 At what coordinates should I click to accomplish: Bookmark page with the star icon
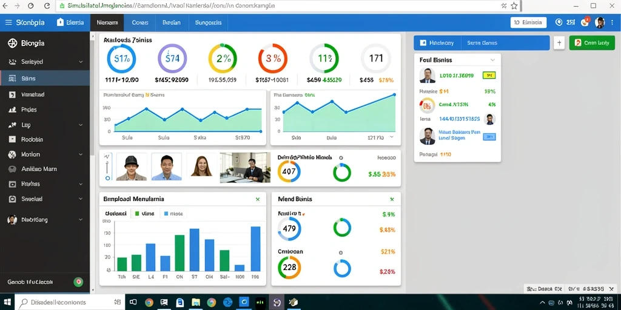(x=514, y=5)
